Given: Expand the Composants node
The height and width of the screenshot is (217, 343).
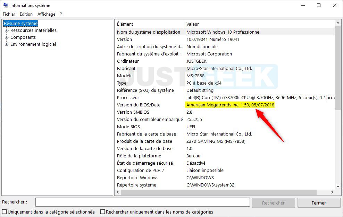Looking at the screenshot, I should (6, 37).
